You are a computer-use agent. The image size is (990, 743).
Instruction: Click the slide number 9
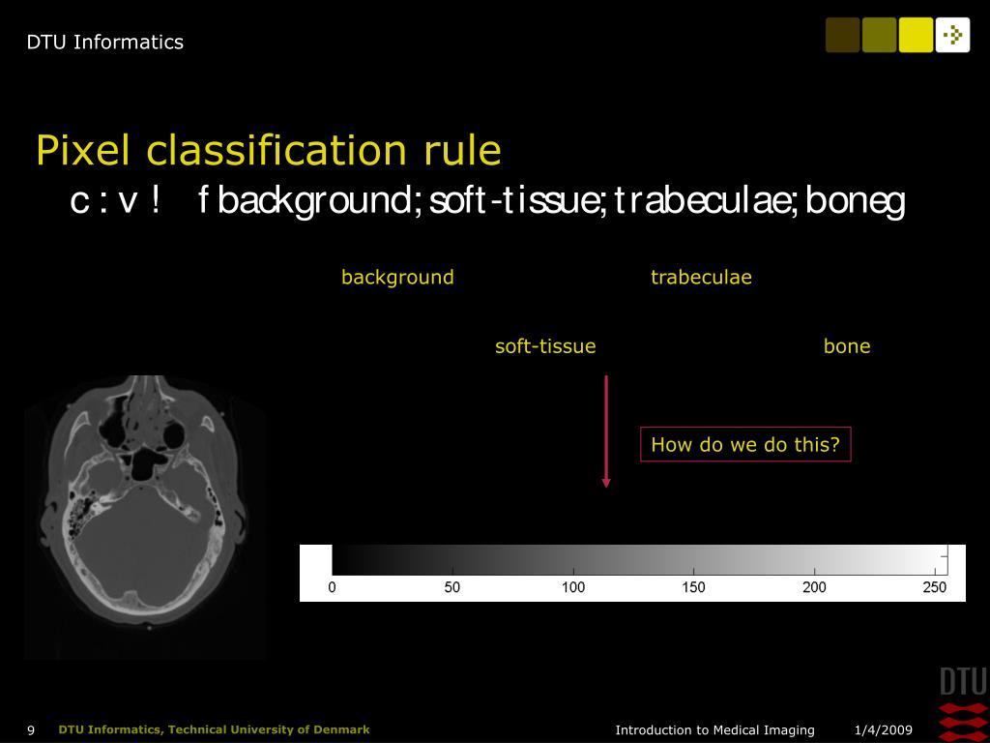pyautogui.click(x=31, y=730)
